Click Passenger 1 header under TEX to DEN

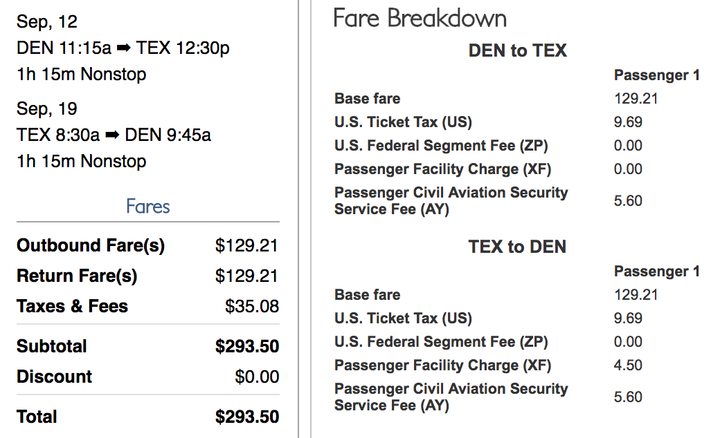coord(656,272)
